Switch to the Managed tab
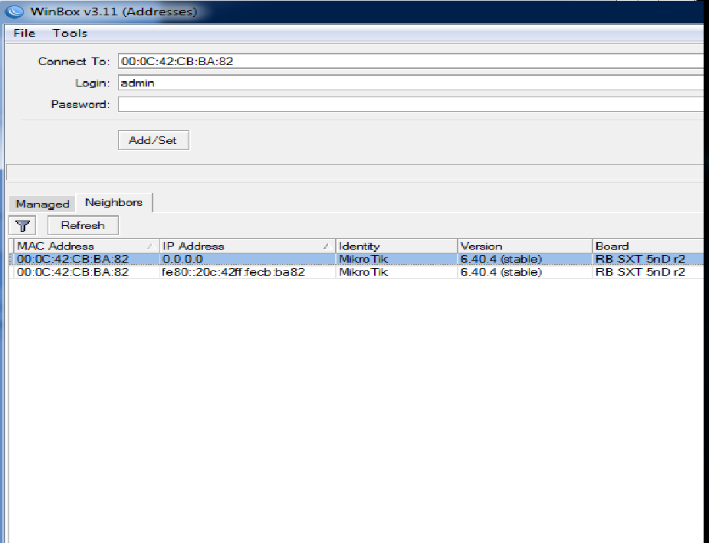 [x=42, y=204]
